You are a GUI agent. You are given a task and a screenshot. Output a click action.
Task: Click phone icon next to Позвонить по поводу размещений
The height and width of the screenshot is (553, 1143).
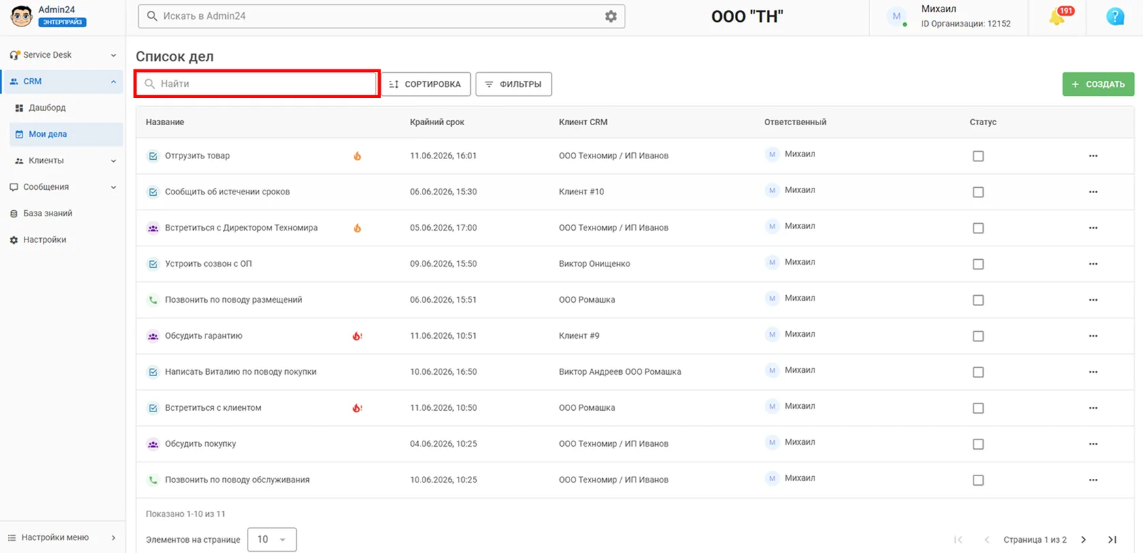pos(153,300)
